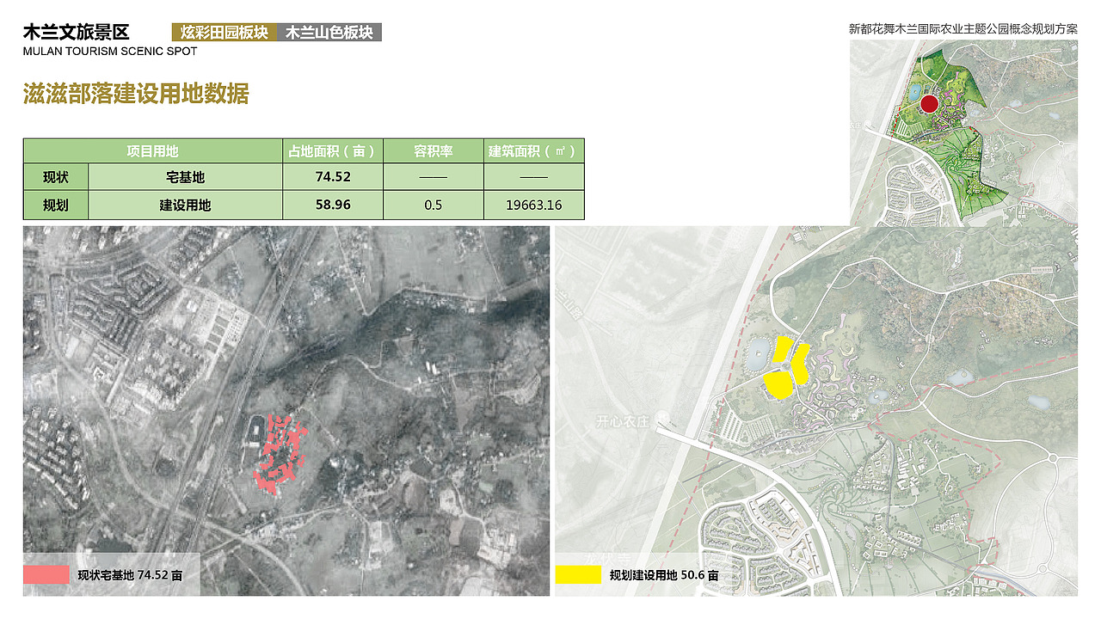Click the overview location thumbnail map
This screenshot has width=1101, height=619.
tap(963, 132)
